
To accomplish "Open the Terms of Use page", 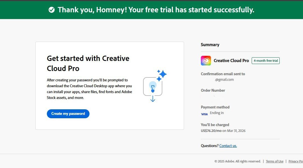I will coord(274,161).
